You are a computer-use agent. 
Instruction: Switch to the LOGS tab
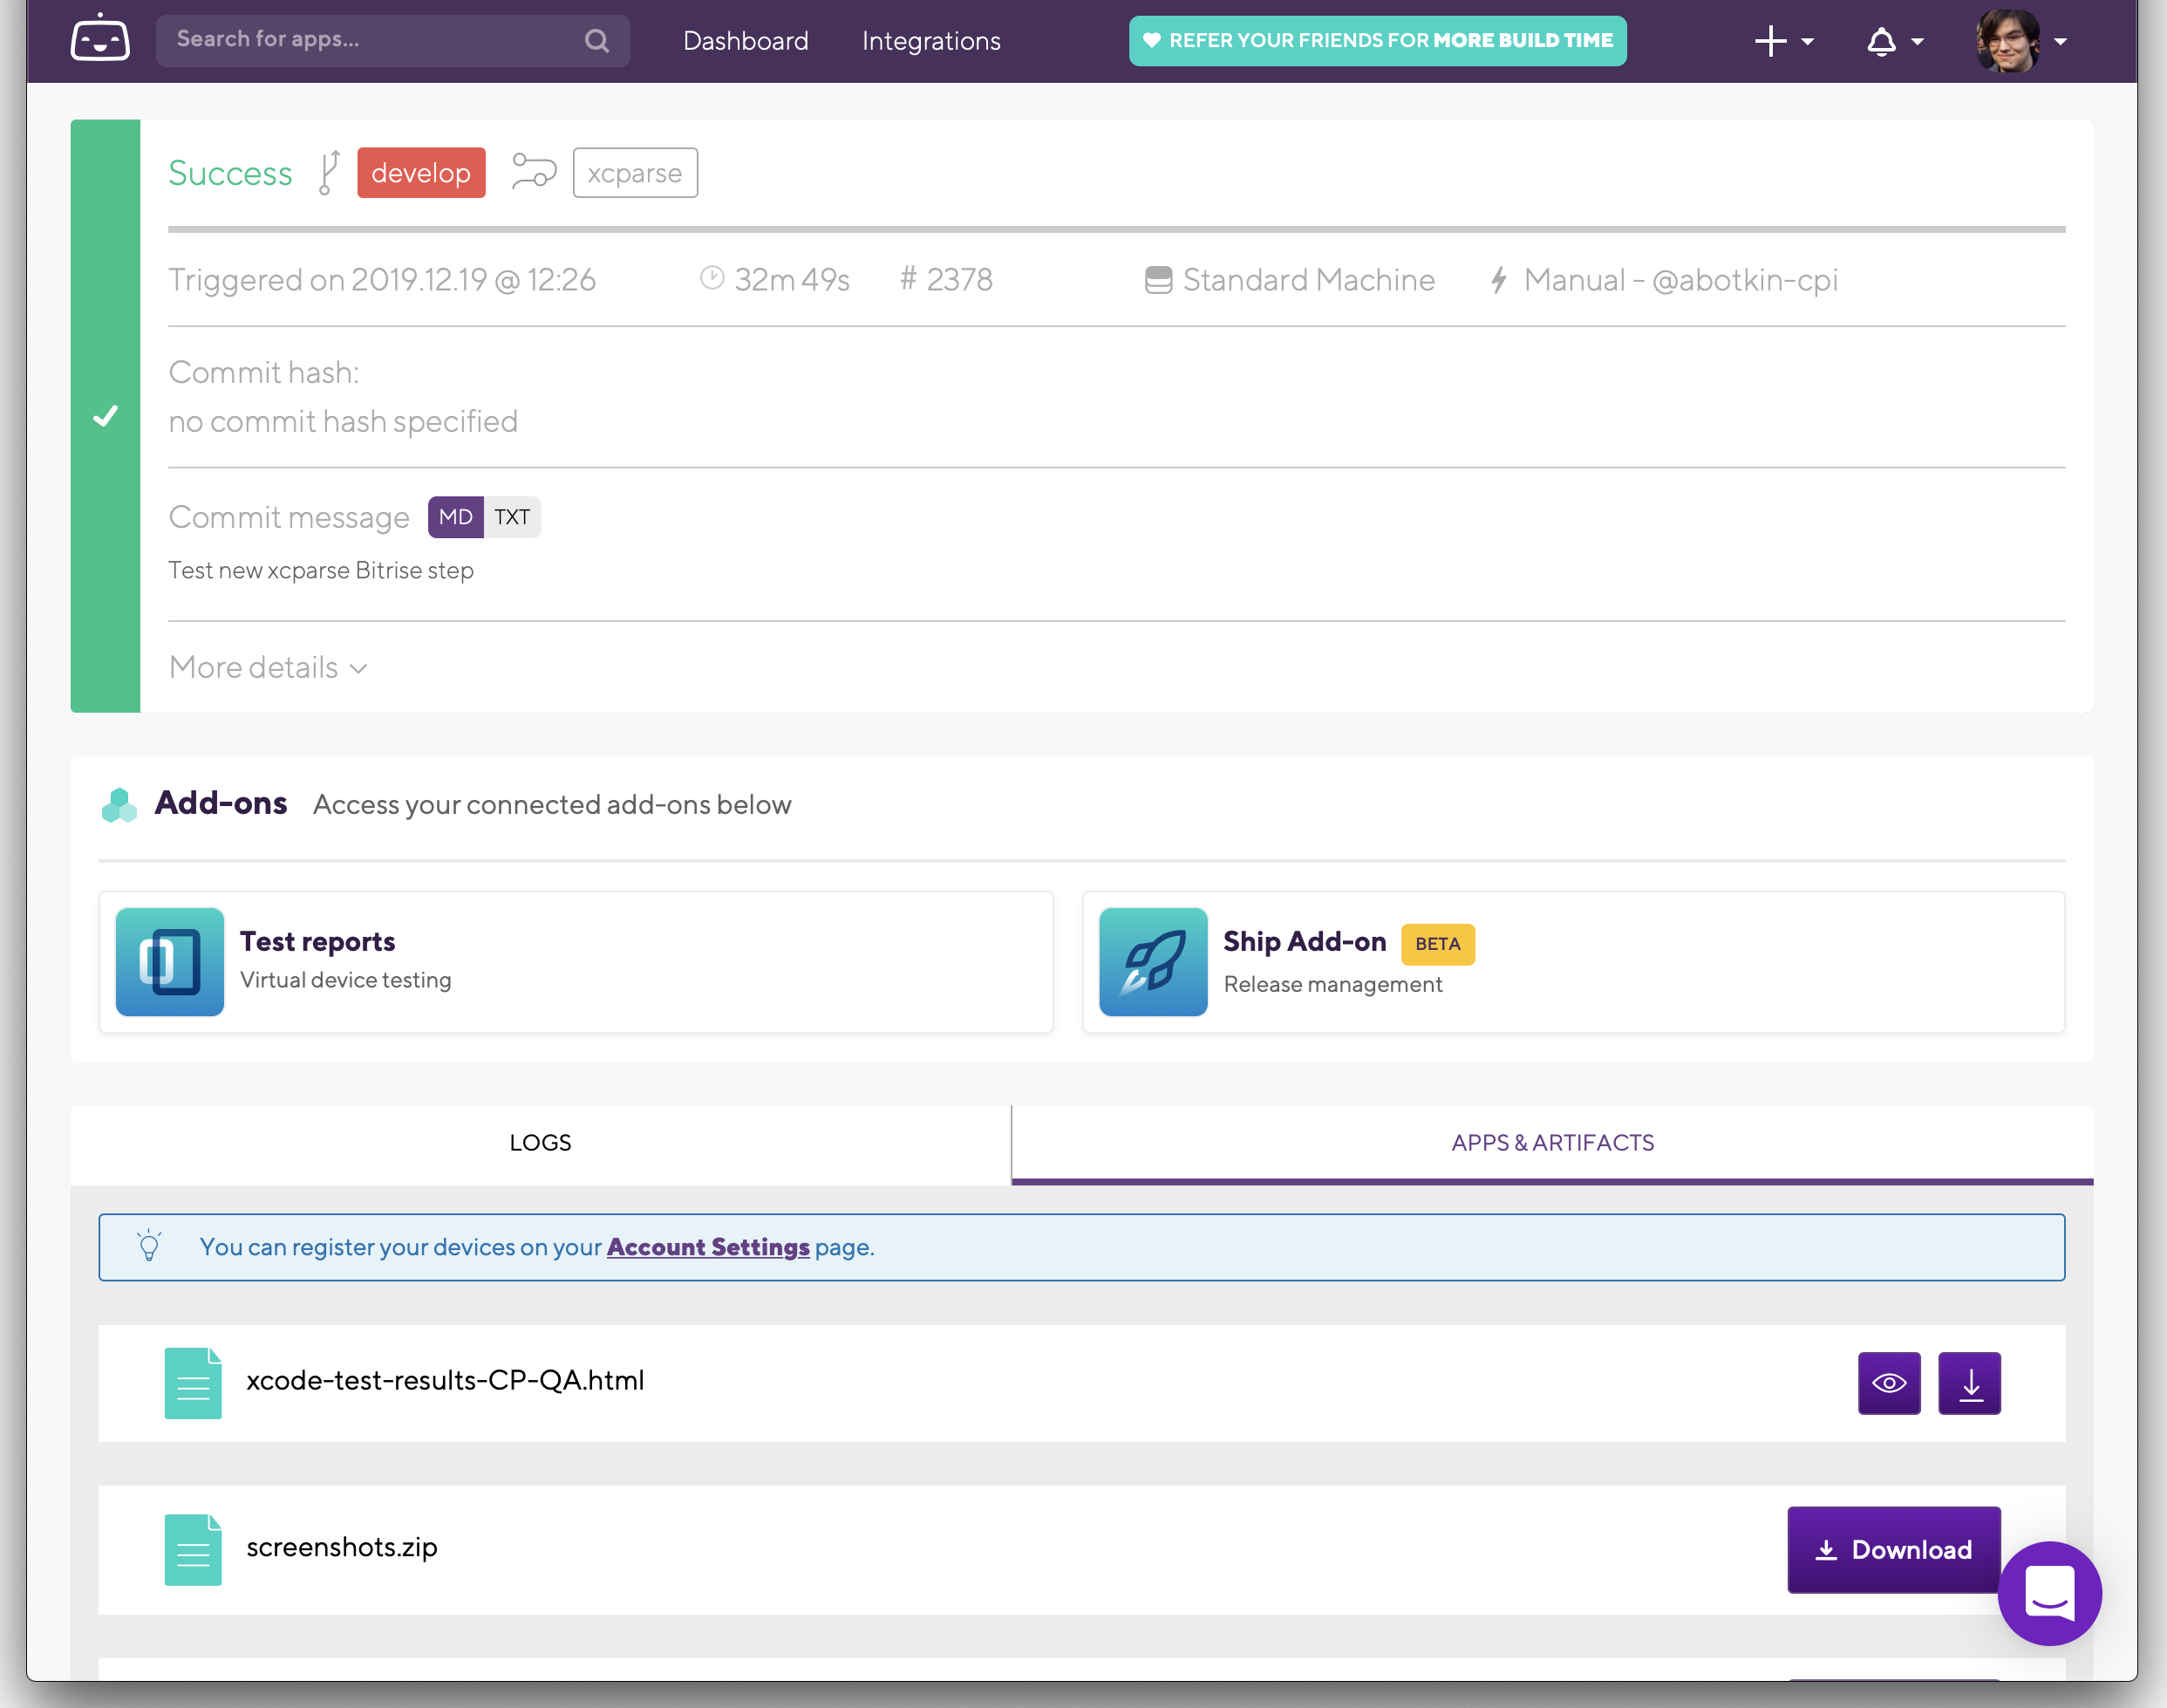point(540,1143)
